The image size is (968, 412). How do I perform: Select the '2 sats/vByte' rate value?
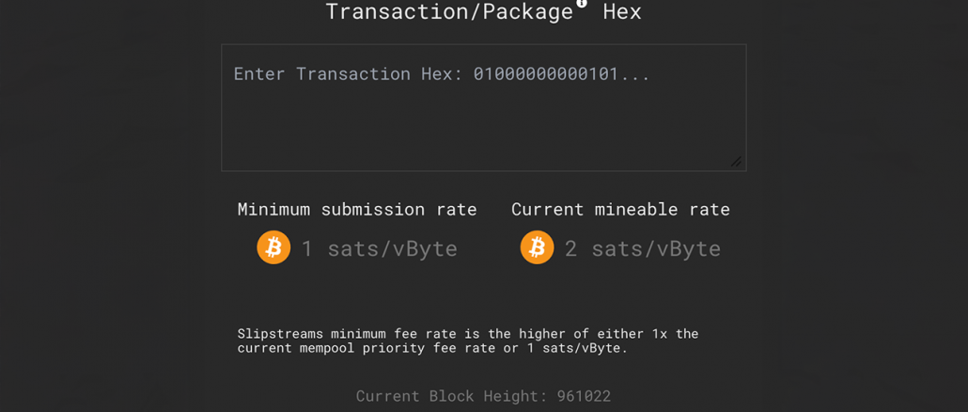(x=643, y=248)
